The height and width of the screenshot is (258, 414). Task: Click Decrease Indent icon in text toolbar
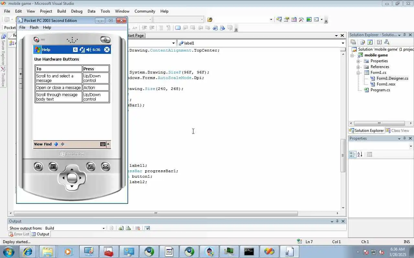[144, 28]
